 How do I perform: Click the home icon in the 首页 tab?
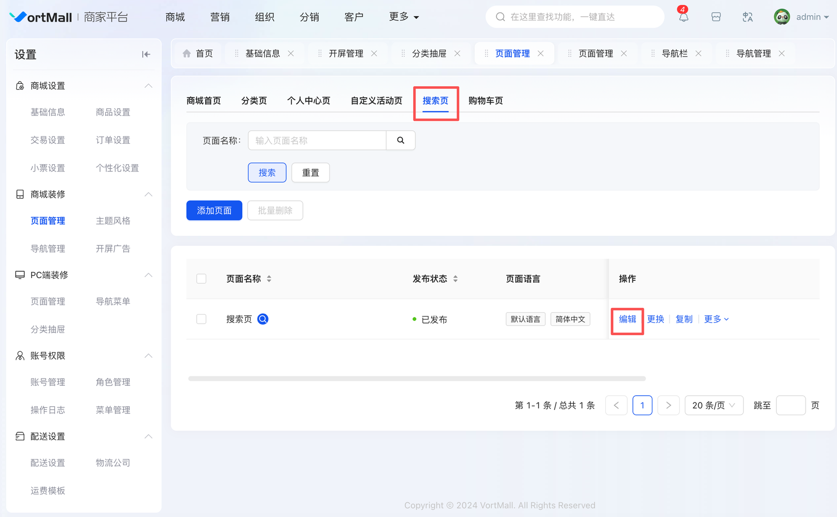(x=187, y=53)
